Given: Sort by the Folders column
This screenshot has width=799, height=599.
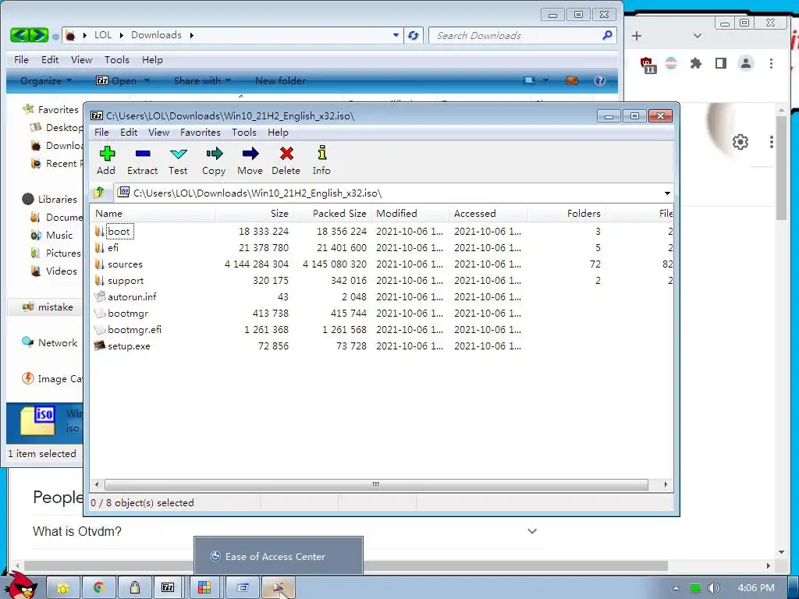Looking at the screenshot, I should pyautogui.click(x=566, y=214).
